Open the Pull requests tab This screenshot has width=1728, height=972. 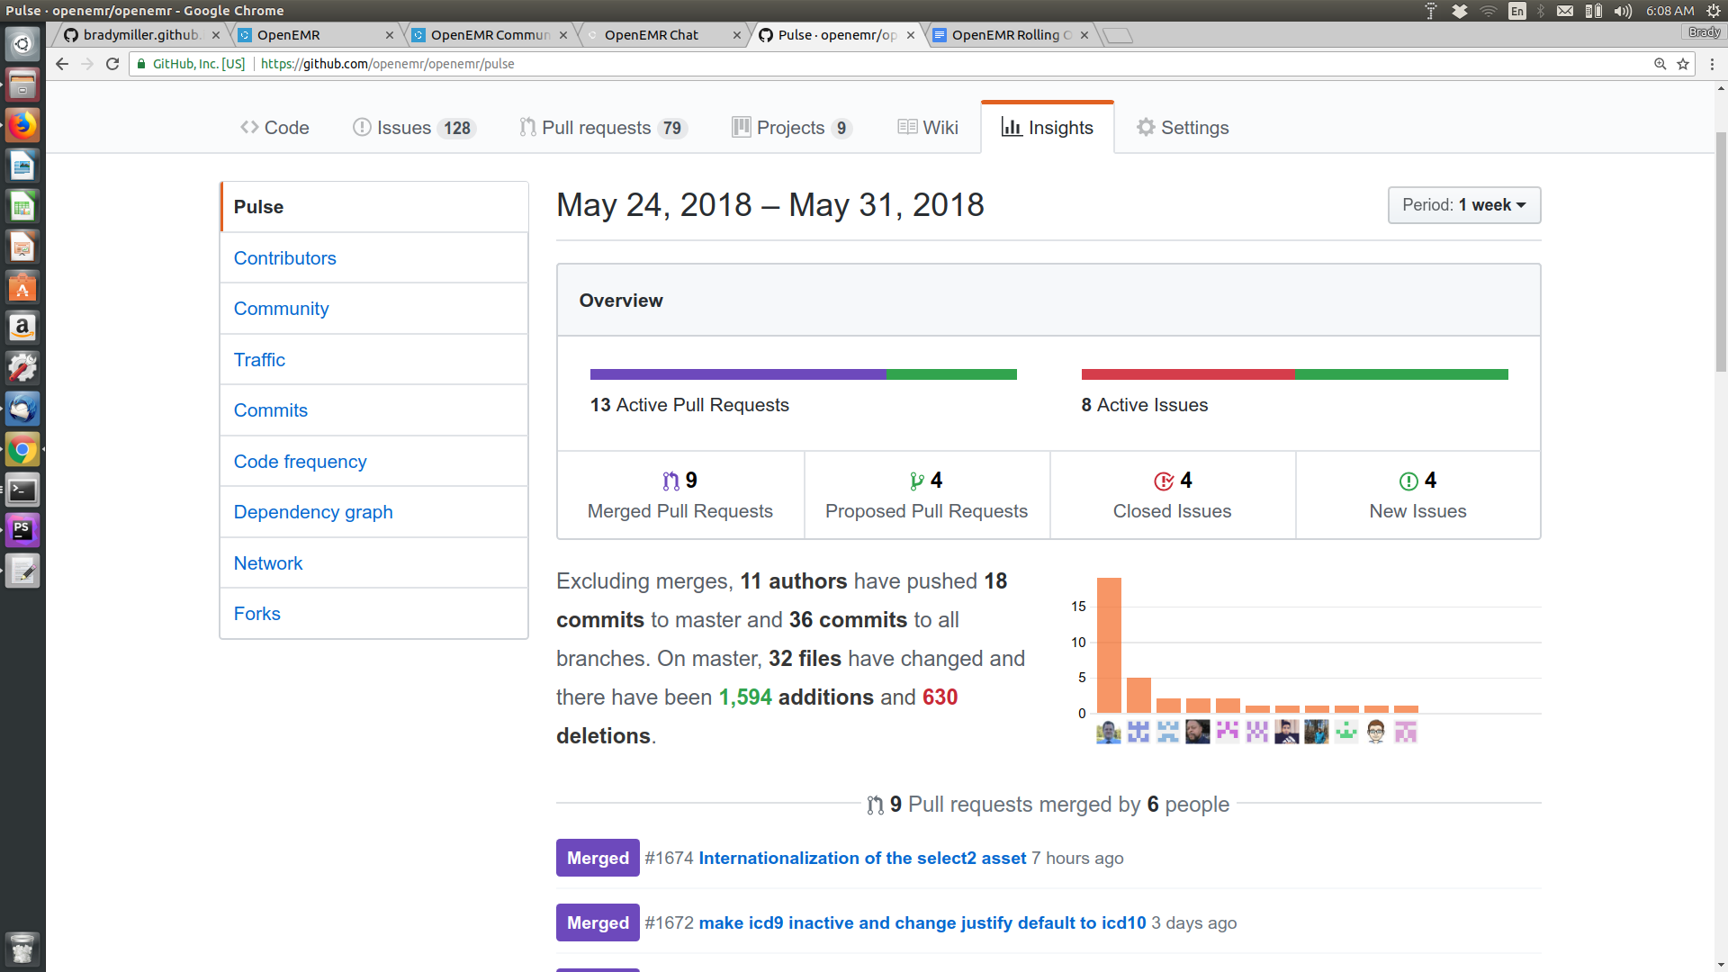click(x=604, y=128)
